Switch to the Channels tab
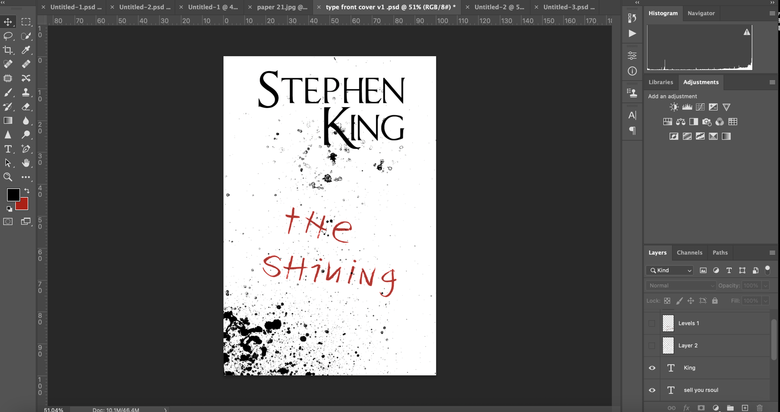 pos(689,253)
